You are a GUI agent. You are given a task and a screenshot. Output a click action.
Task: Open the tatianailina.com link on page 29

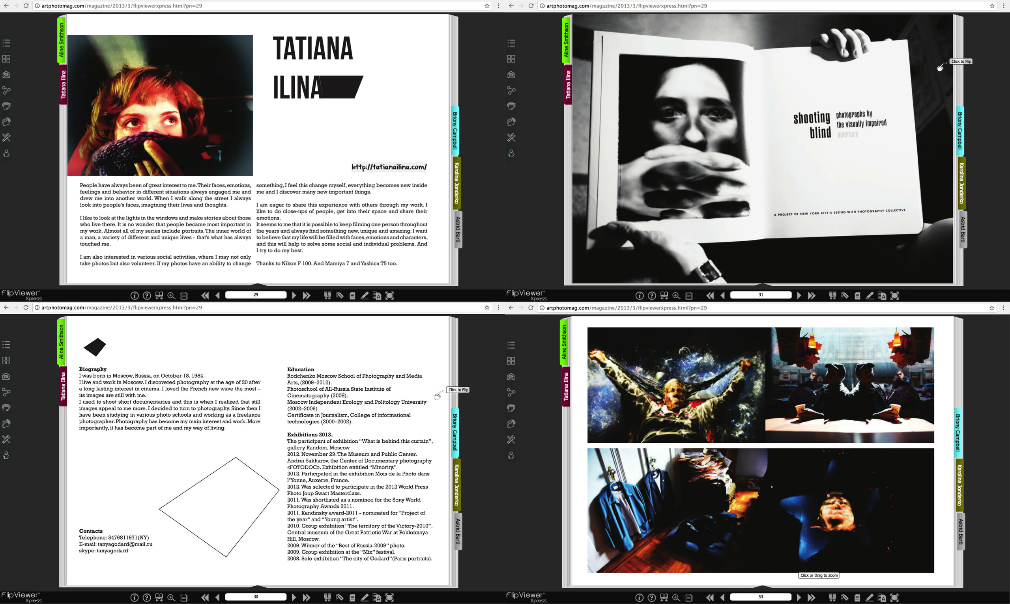(389, 167)
